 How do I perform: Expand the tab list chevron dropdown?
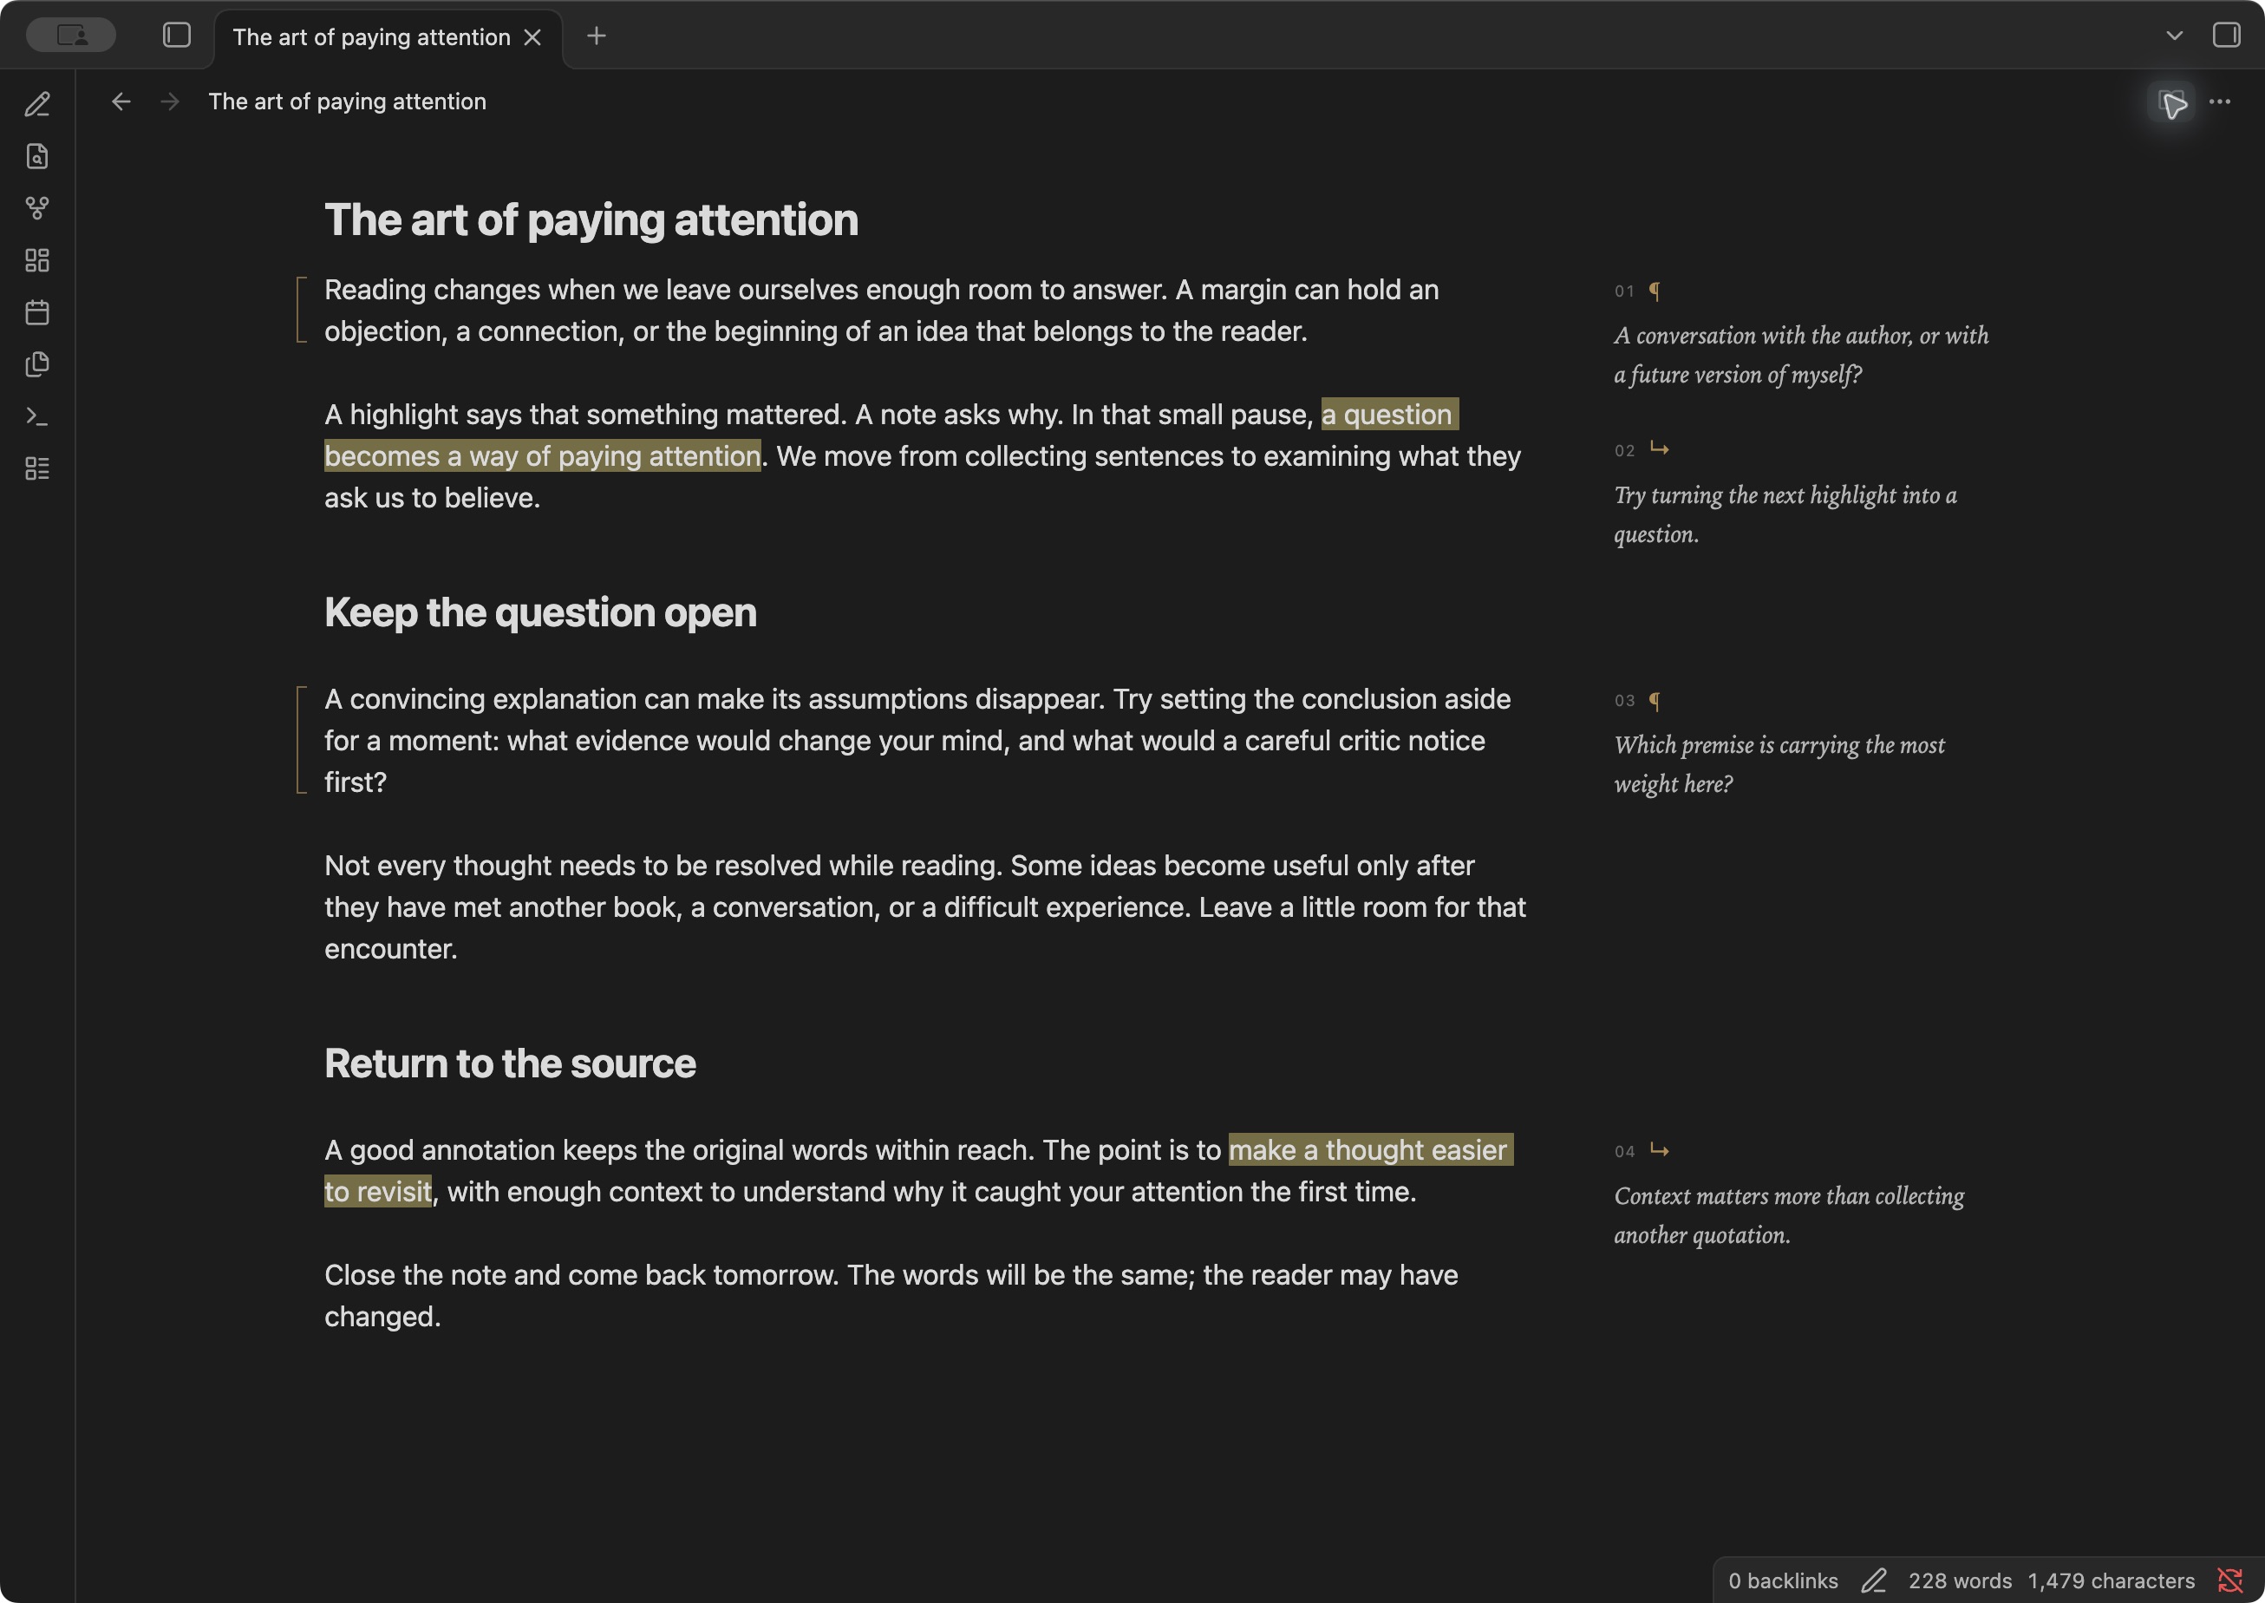[x=2174, y=36]
